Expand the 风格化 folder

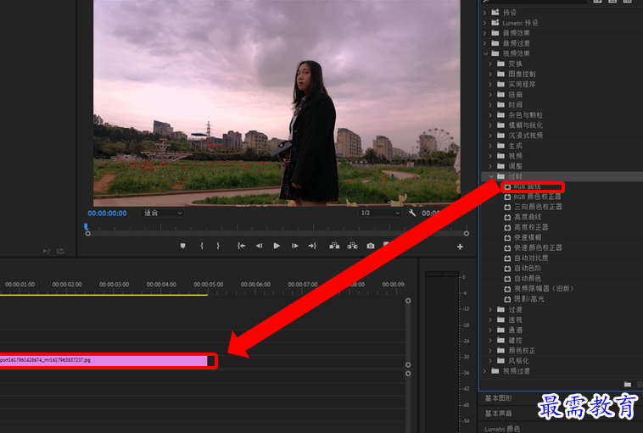(x=491, y=361)
